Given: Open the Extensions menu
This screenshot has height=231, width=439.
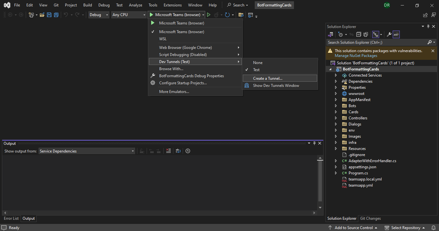Looking at the screenshot, I should (x=172, y=5).
